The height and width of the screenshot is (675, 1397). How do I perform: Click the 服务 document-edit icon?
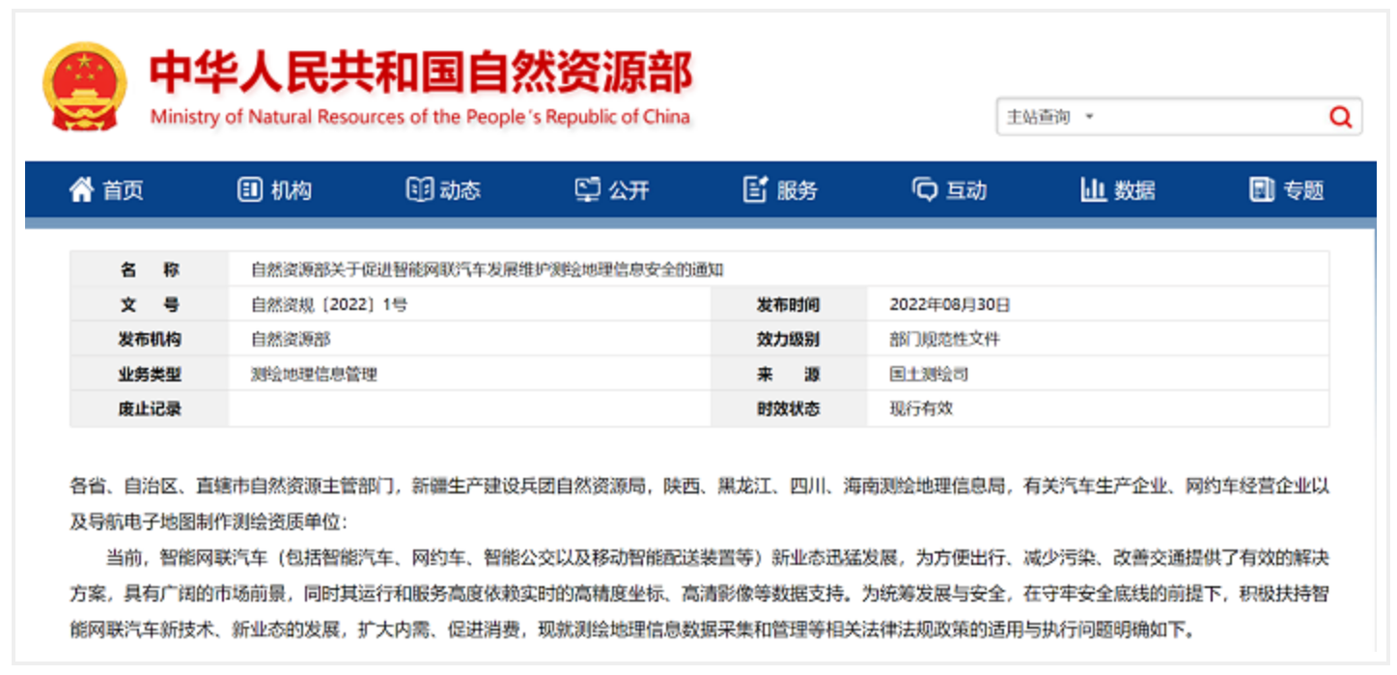pyautogui.click(x=755, y=190)
